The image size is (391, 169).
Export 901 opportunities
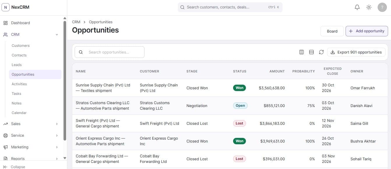(x=356, y=52)
